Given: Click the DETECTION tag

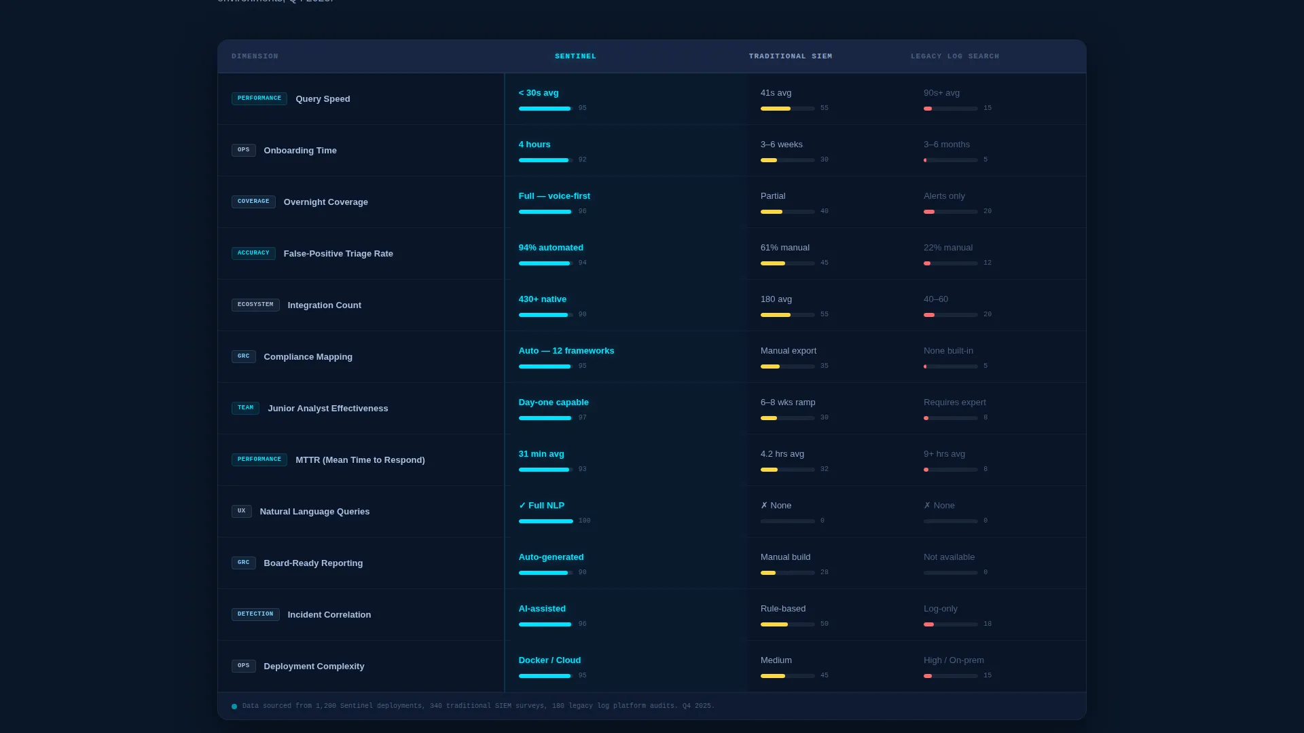Looking at the screenshot, I should 255,614.
